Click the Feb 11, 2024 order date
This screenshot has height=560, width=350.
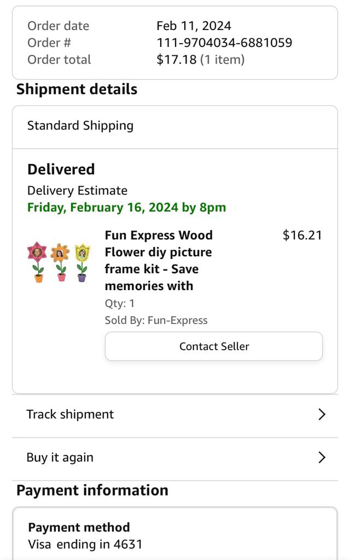pyautogui.click(x=194, y=26)
